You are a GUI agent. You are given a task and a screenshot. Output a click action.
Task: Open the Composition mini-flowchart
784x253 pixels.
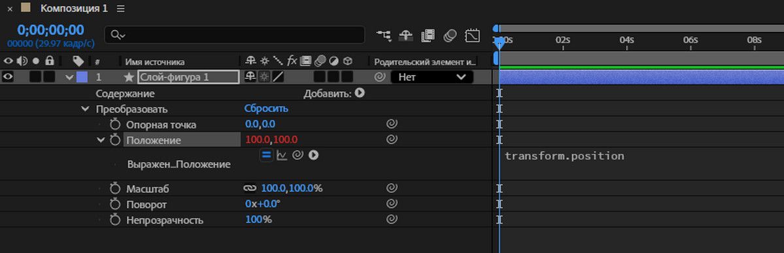click(x=384, y=35)
